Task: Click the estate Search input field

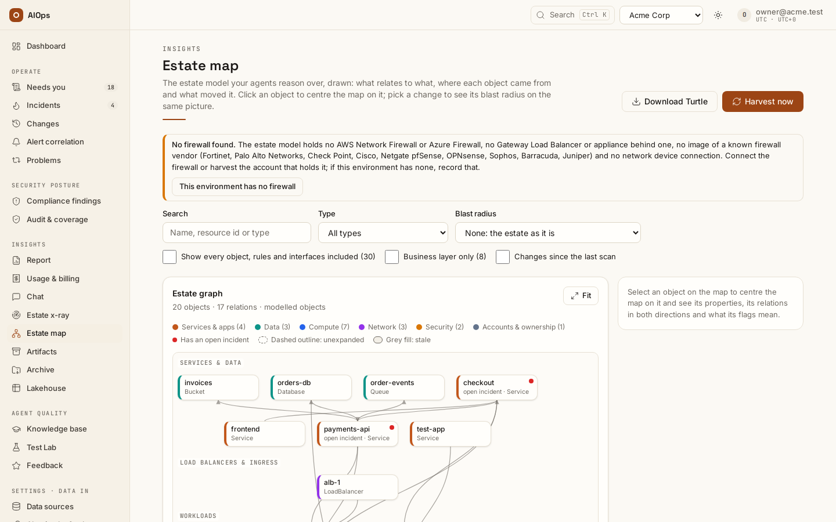Action: coord(237,233)
